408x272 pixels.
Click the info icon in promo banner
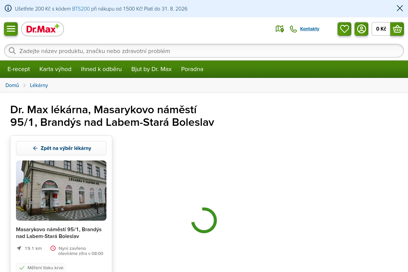point(8,8)
